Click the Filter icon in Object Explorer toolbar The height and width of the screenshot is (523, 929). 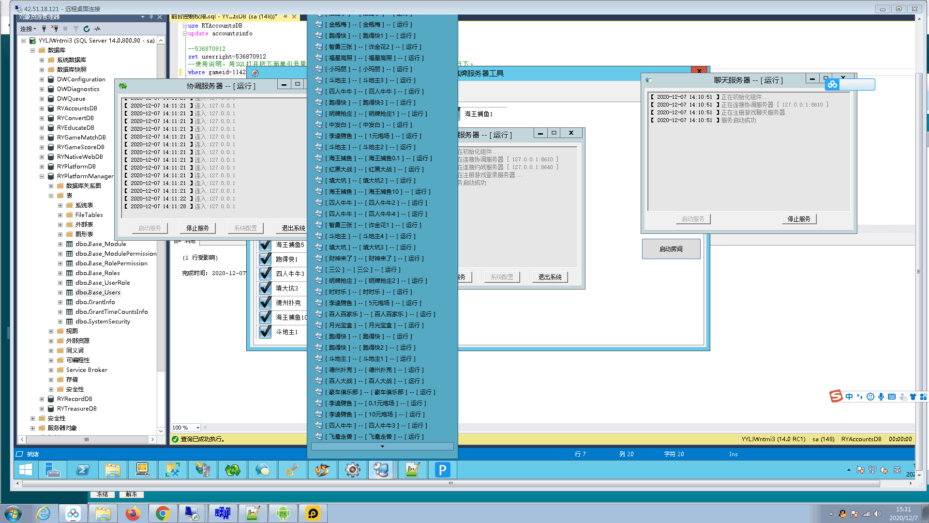click(76, 29)
